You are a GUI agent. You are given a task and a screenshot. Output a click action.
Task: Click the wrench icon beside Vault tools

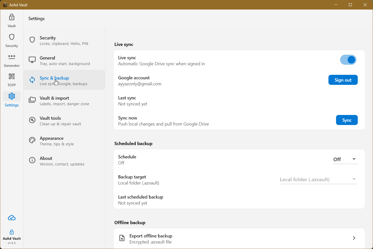[x=32, y=120]
